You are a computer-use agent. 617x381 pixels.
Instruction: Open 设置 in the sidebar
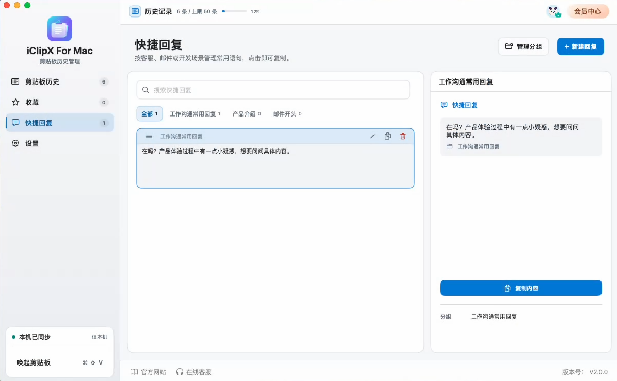(x=60, y=143)
